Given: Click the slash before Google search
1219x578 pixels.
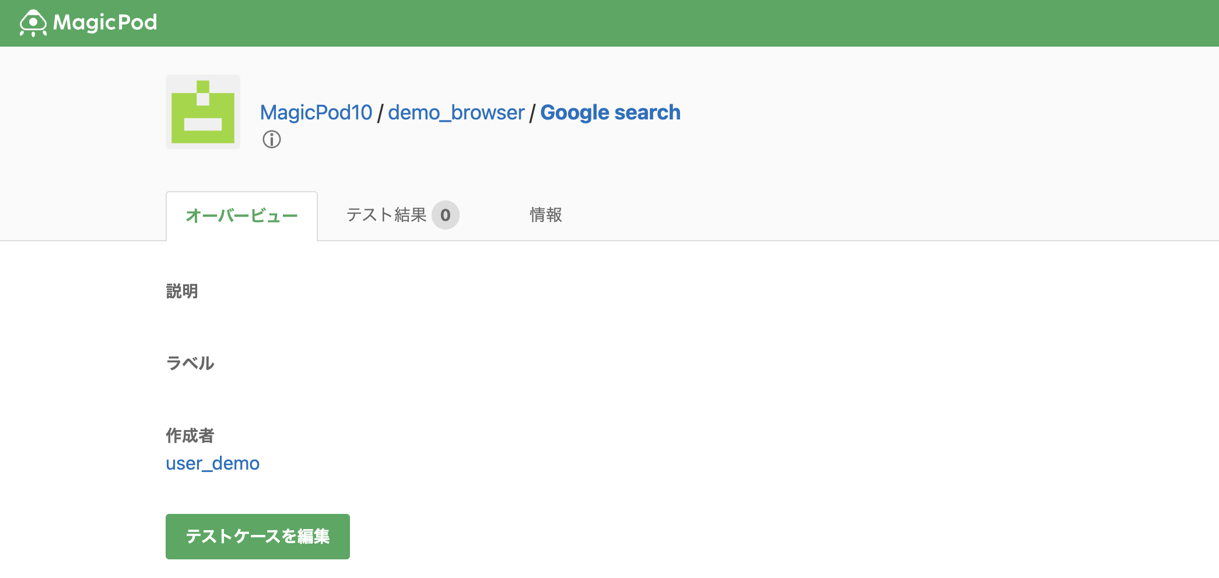Looking at the screenshot, I should point(533,113).
